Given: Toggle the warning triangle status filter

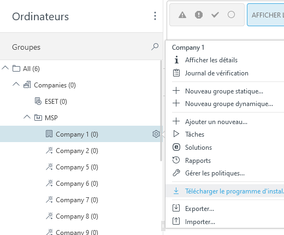Looking at the screenshot, I should pos(182,15).
